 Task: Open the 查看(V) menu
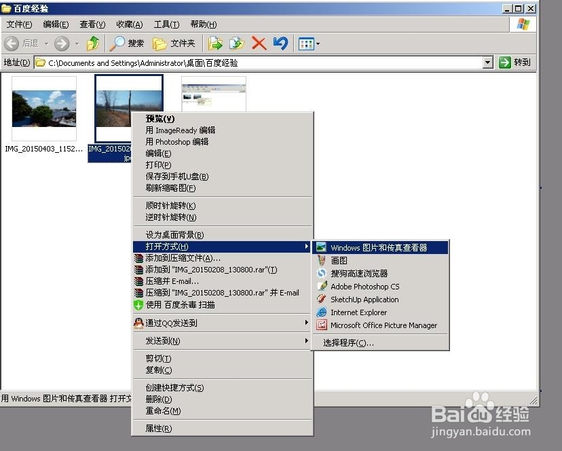click(x=92, y=24)
